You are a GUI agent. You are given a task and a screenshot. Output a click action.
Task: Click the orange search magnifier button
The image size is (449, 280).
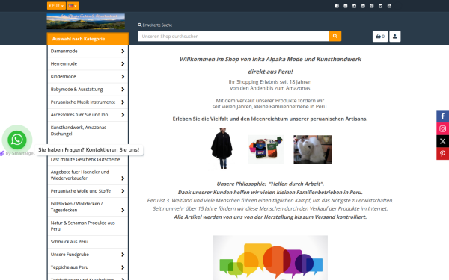[x=335, y=37]
